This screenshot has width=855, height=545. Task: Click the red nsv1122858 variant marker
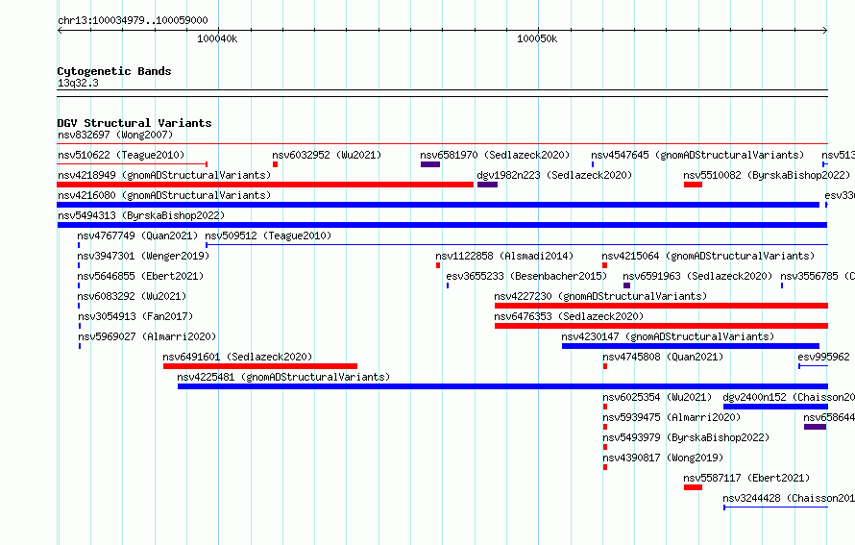pos(438,265)
